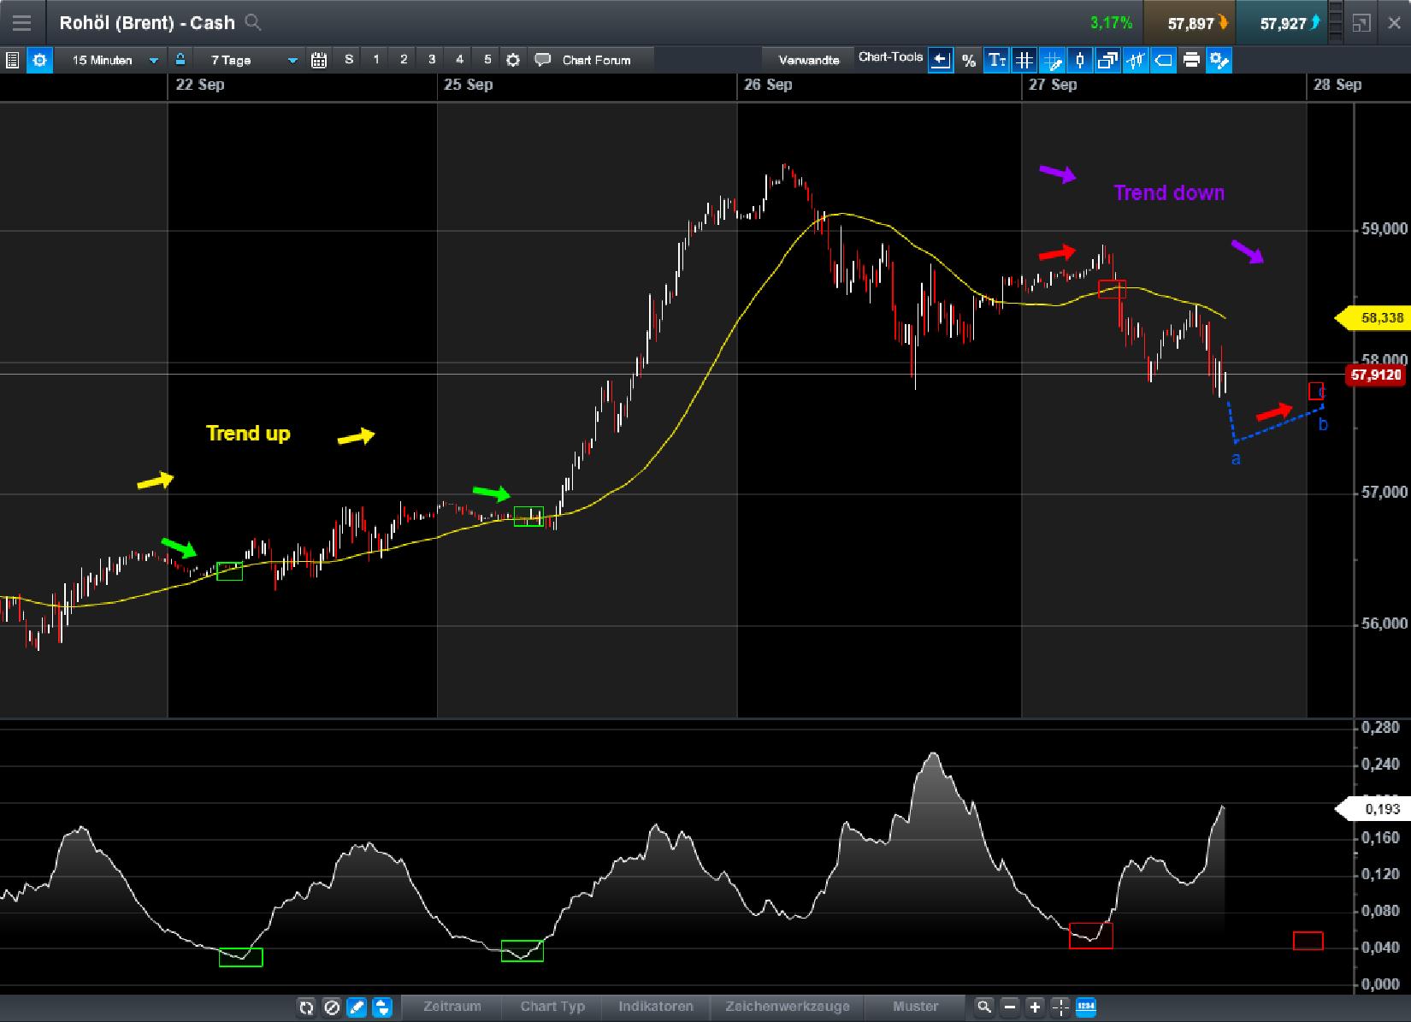The image size is (1411, 1022).
Task: Open the Chart Forum
Action: pyautogui.click(x=585, y=60)
